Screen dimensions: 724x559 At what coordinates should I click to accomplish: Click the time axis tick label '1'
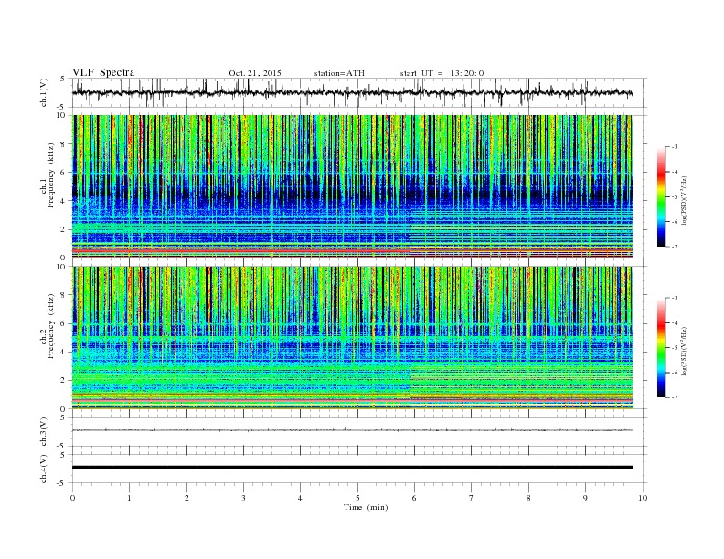pos(129,498)
